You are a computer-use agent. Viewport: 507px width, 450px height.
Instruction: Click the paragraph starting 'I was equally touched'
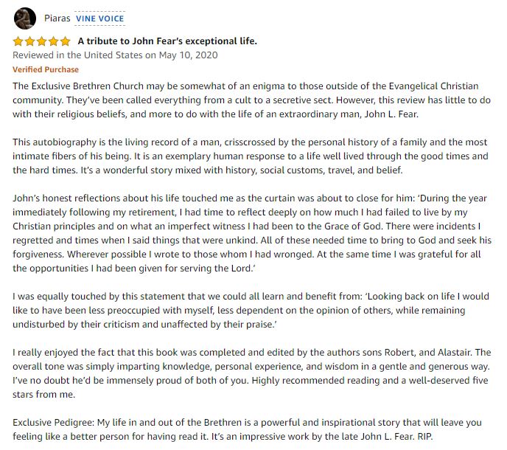[x=251, y=311]
